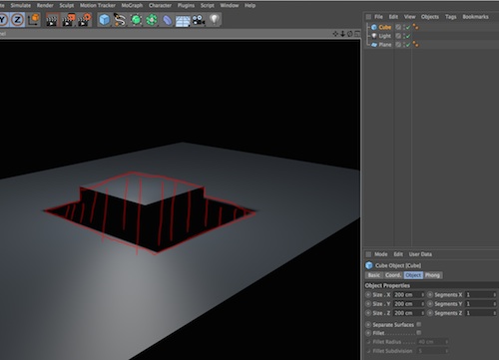Image resolution: width=499 pixels, height=360 pixels.
Task: Click the Plane's orange Phong tag
Action: (415, 44)
